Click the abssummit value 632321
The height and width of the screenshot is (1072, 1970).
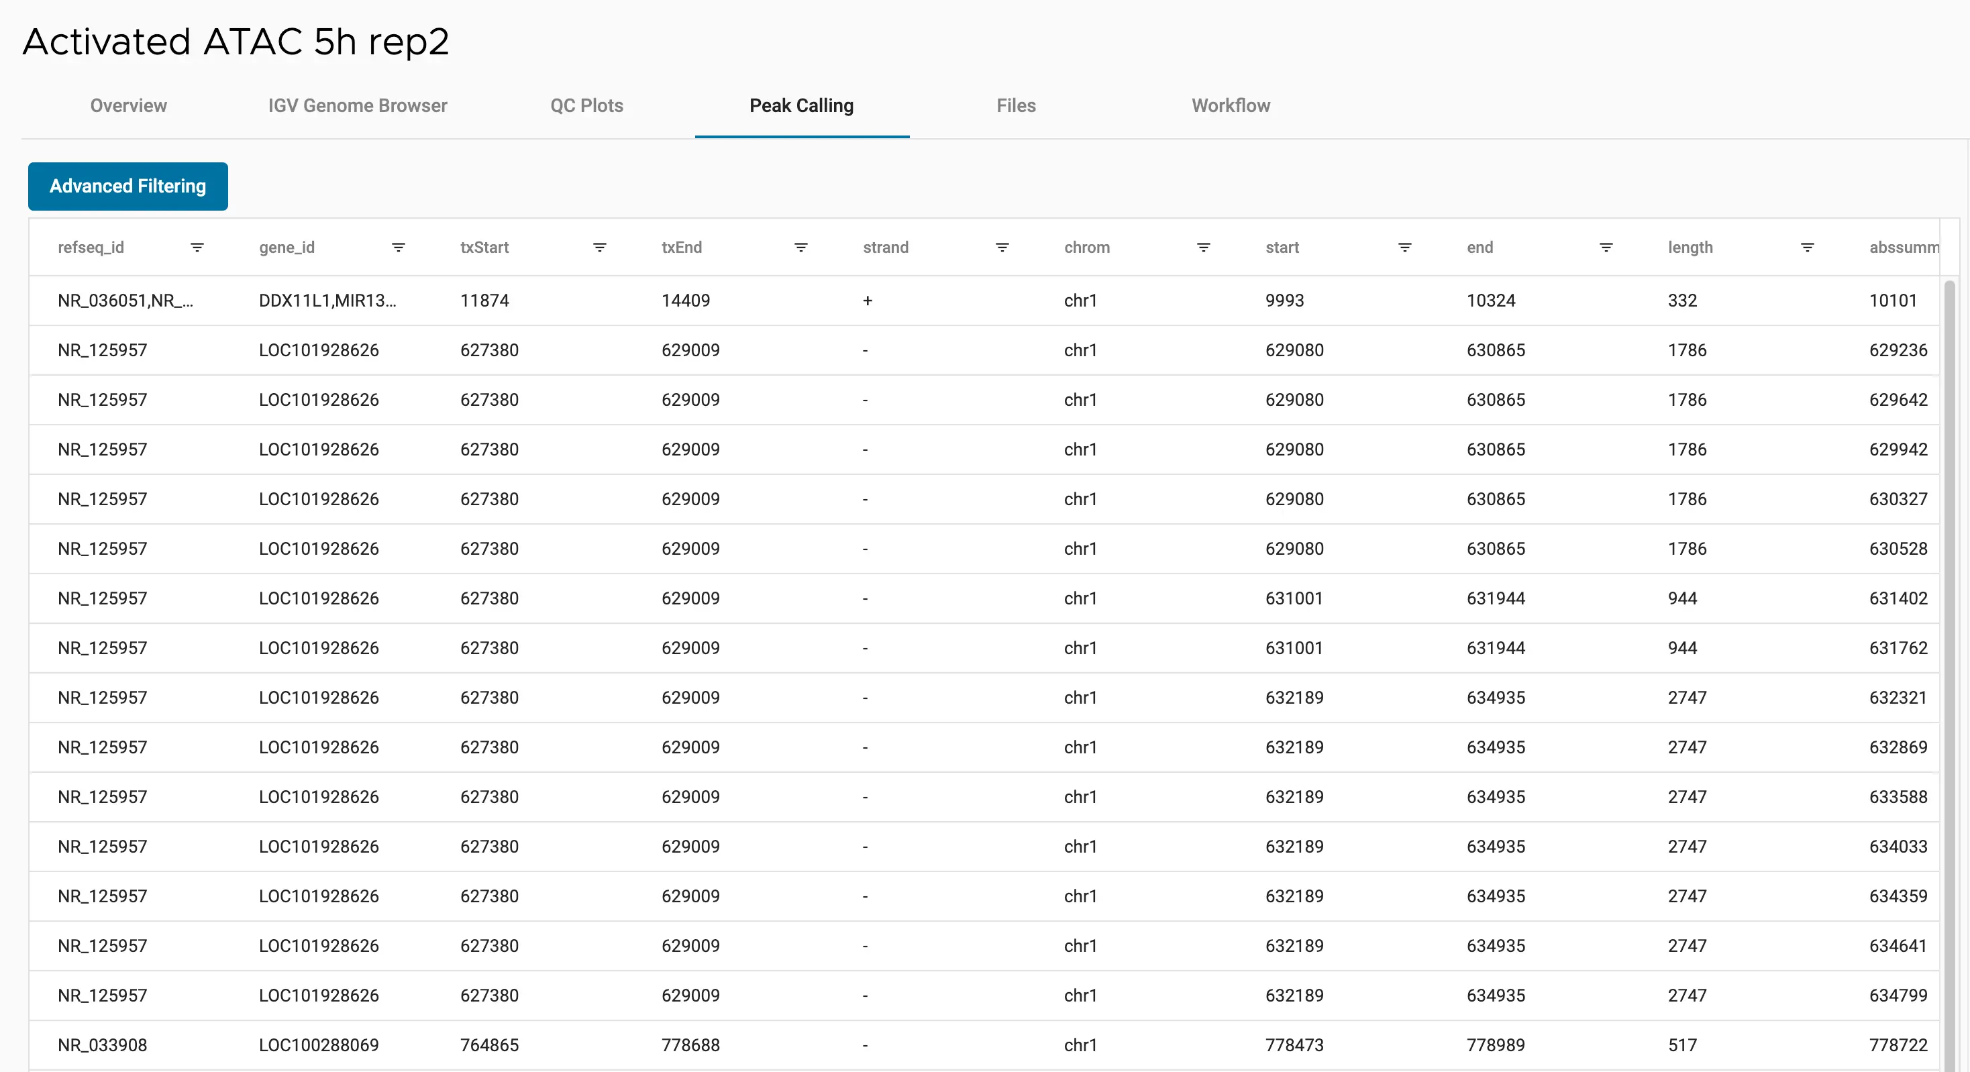point(1898,698)
